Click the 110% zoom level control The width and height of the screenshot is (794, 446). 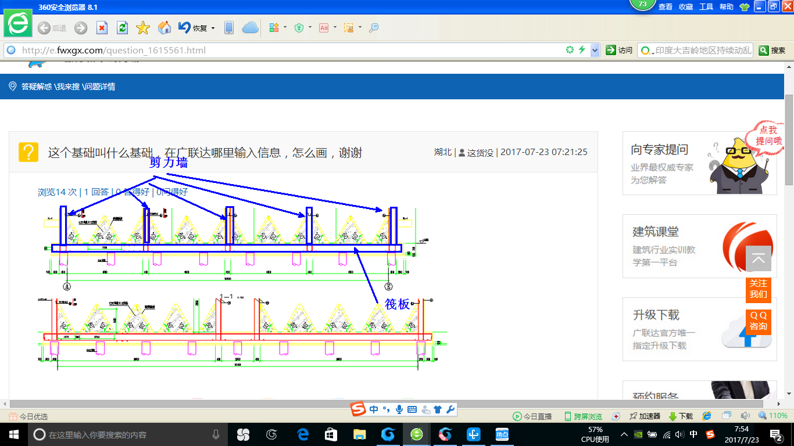point(773,416)
